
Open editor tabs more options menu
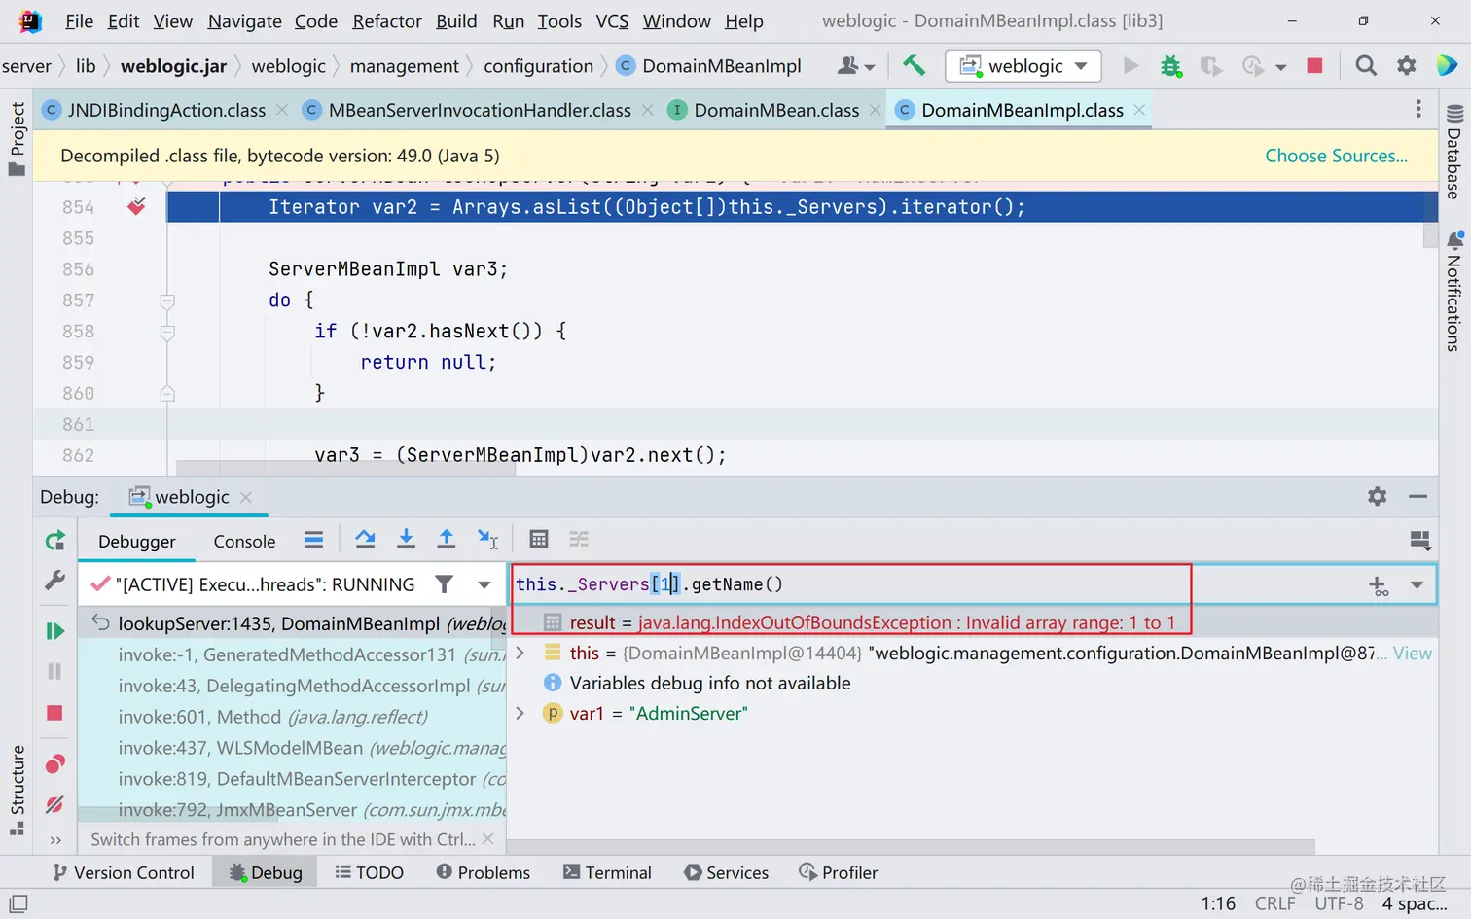tap(1418, 109)
